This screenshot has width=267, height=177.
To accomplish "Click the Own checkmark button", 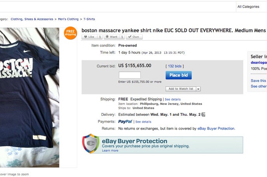I will [134, 37].
